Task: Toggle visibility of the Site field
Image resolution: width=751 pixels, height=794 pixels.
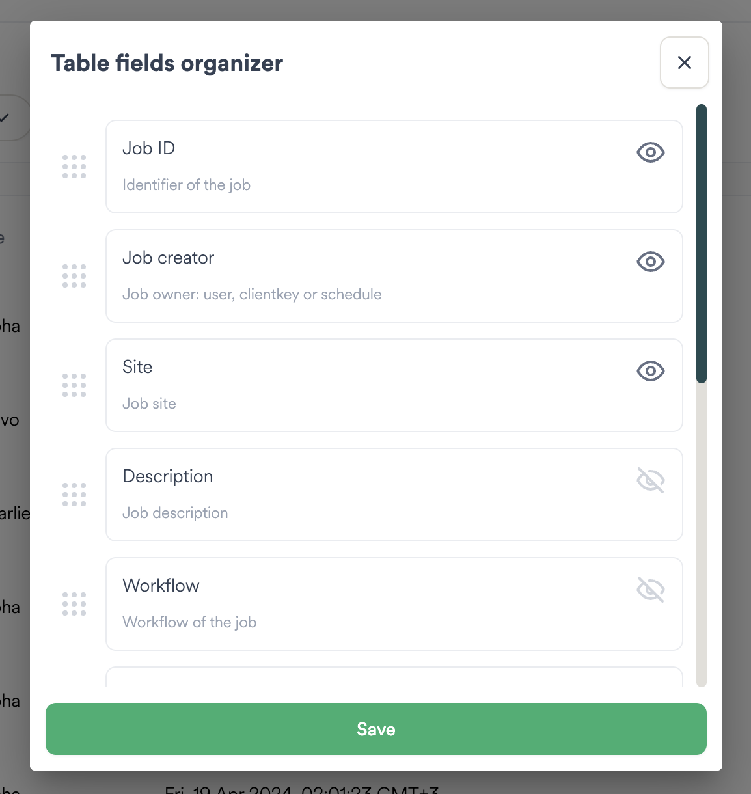Action: [x=650, y=371]
